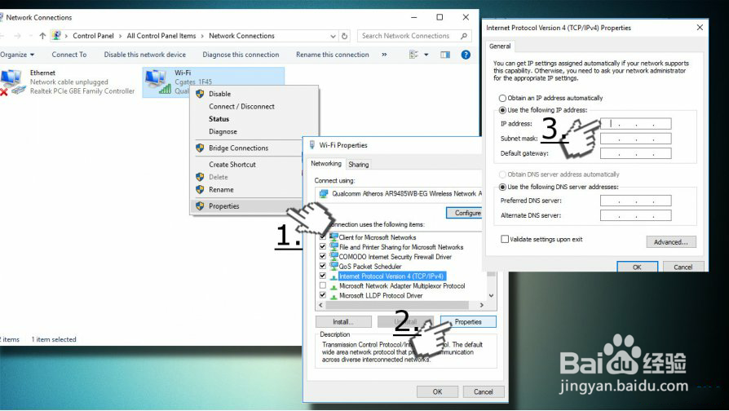Screen dimensions: 729x411
Task: Click the Configure button
Action: [464, 213]
